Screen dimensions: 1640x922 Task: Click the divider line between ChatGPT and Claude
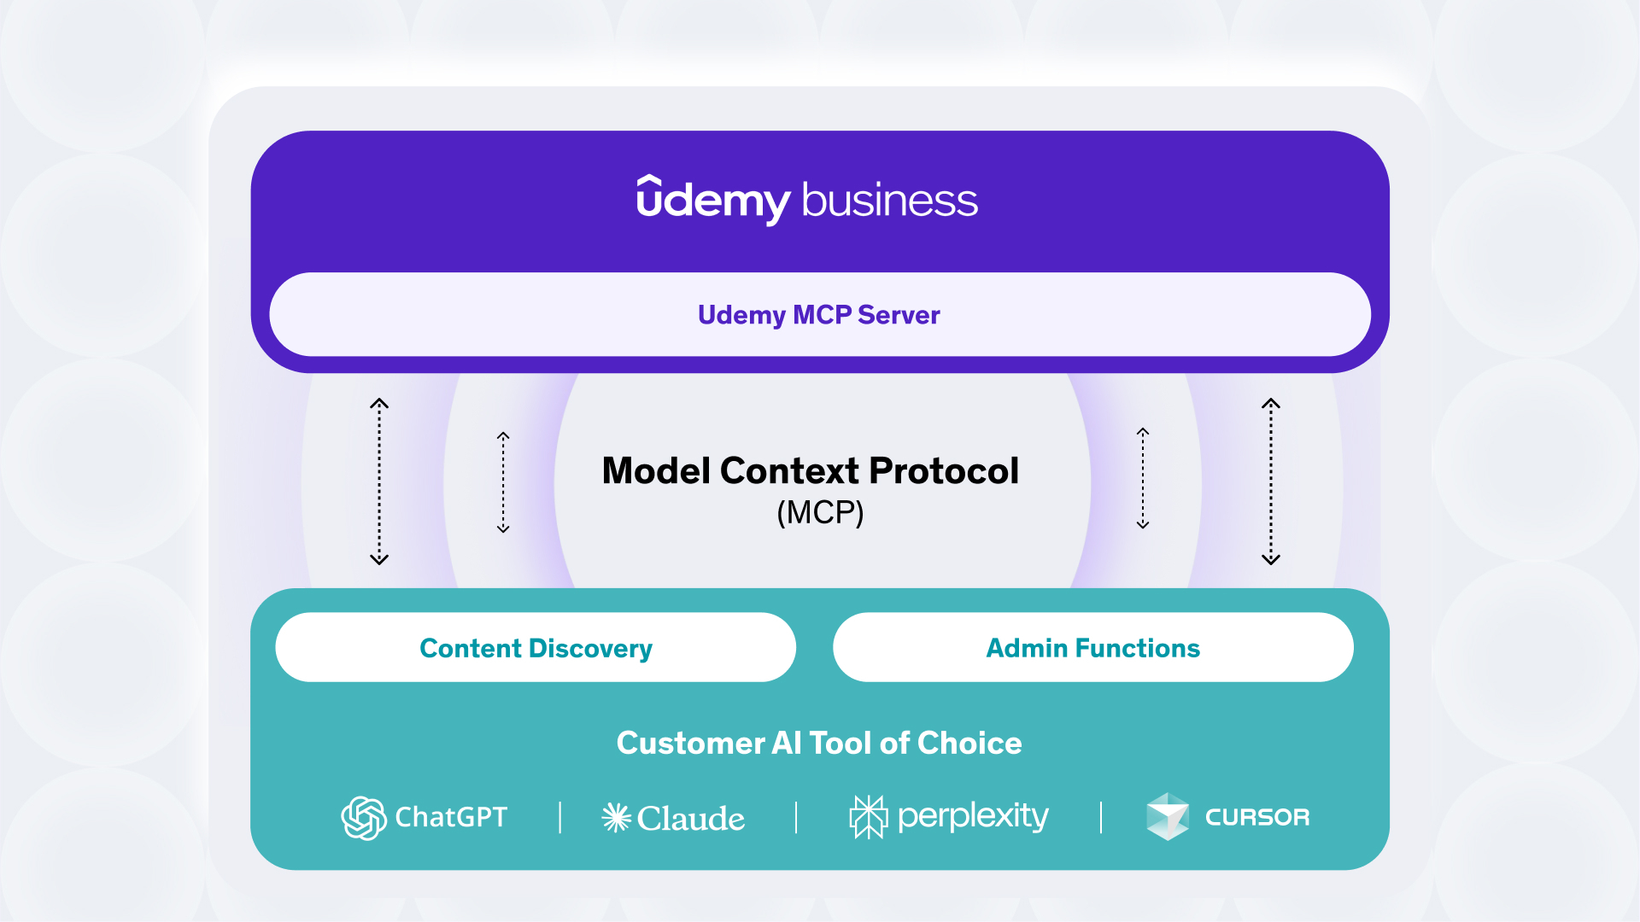560,818
